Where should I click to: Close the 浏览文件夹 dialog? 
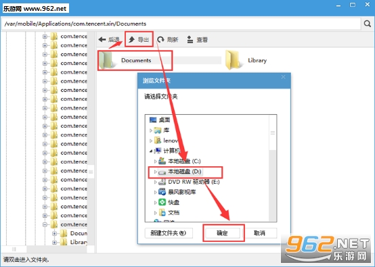pyautogui.click(x=283, y=77)
